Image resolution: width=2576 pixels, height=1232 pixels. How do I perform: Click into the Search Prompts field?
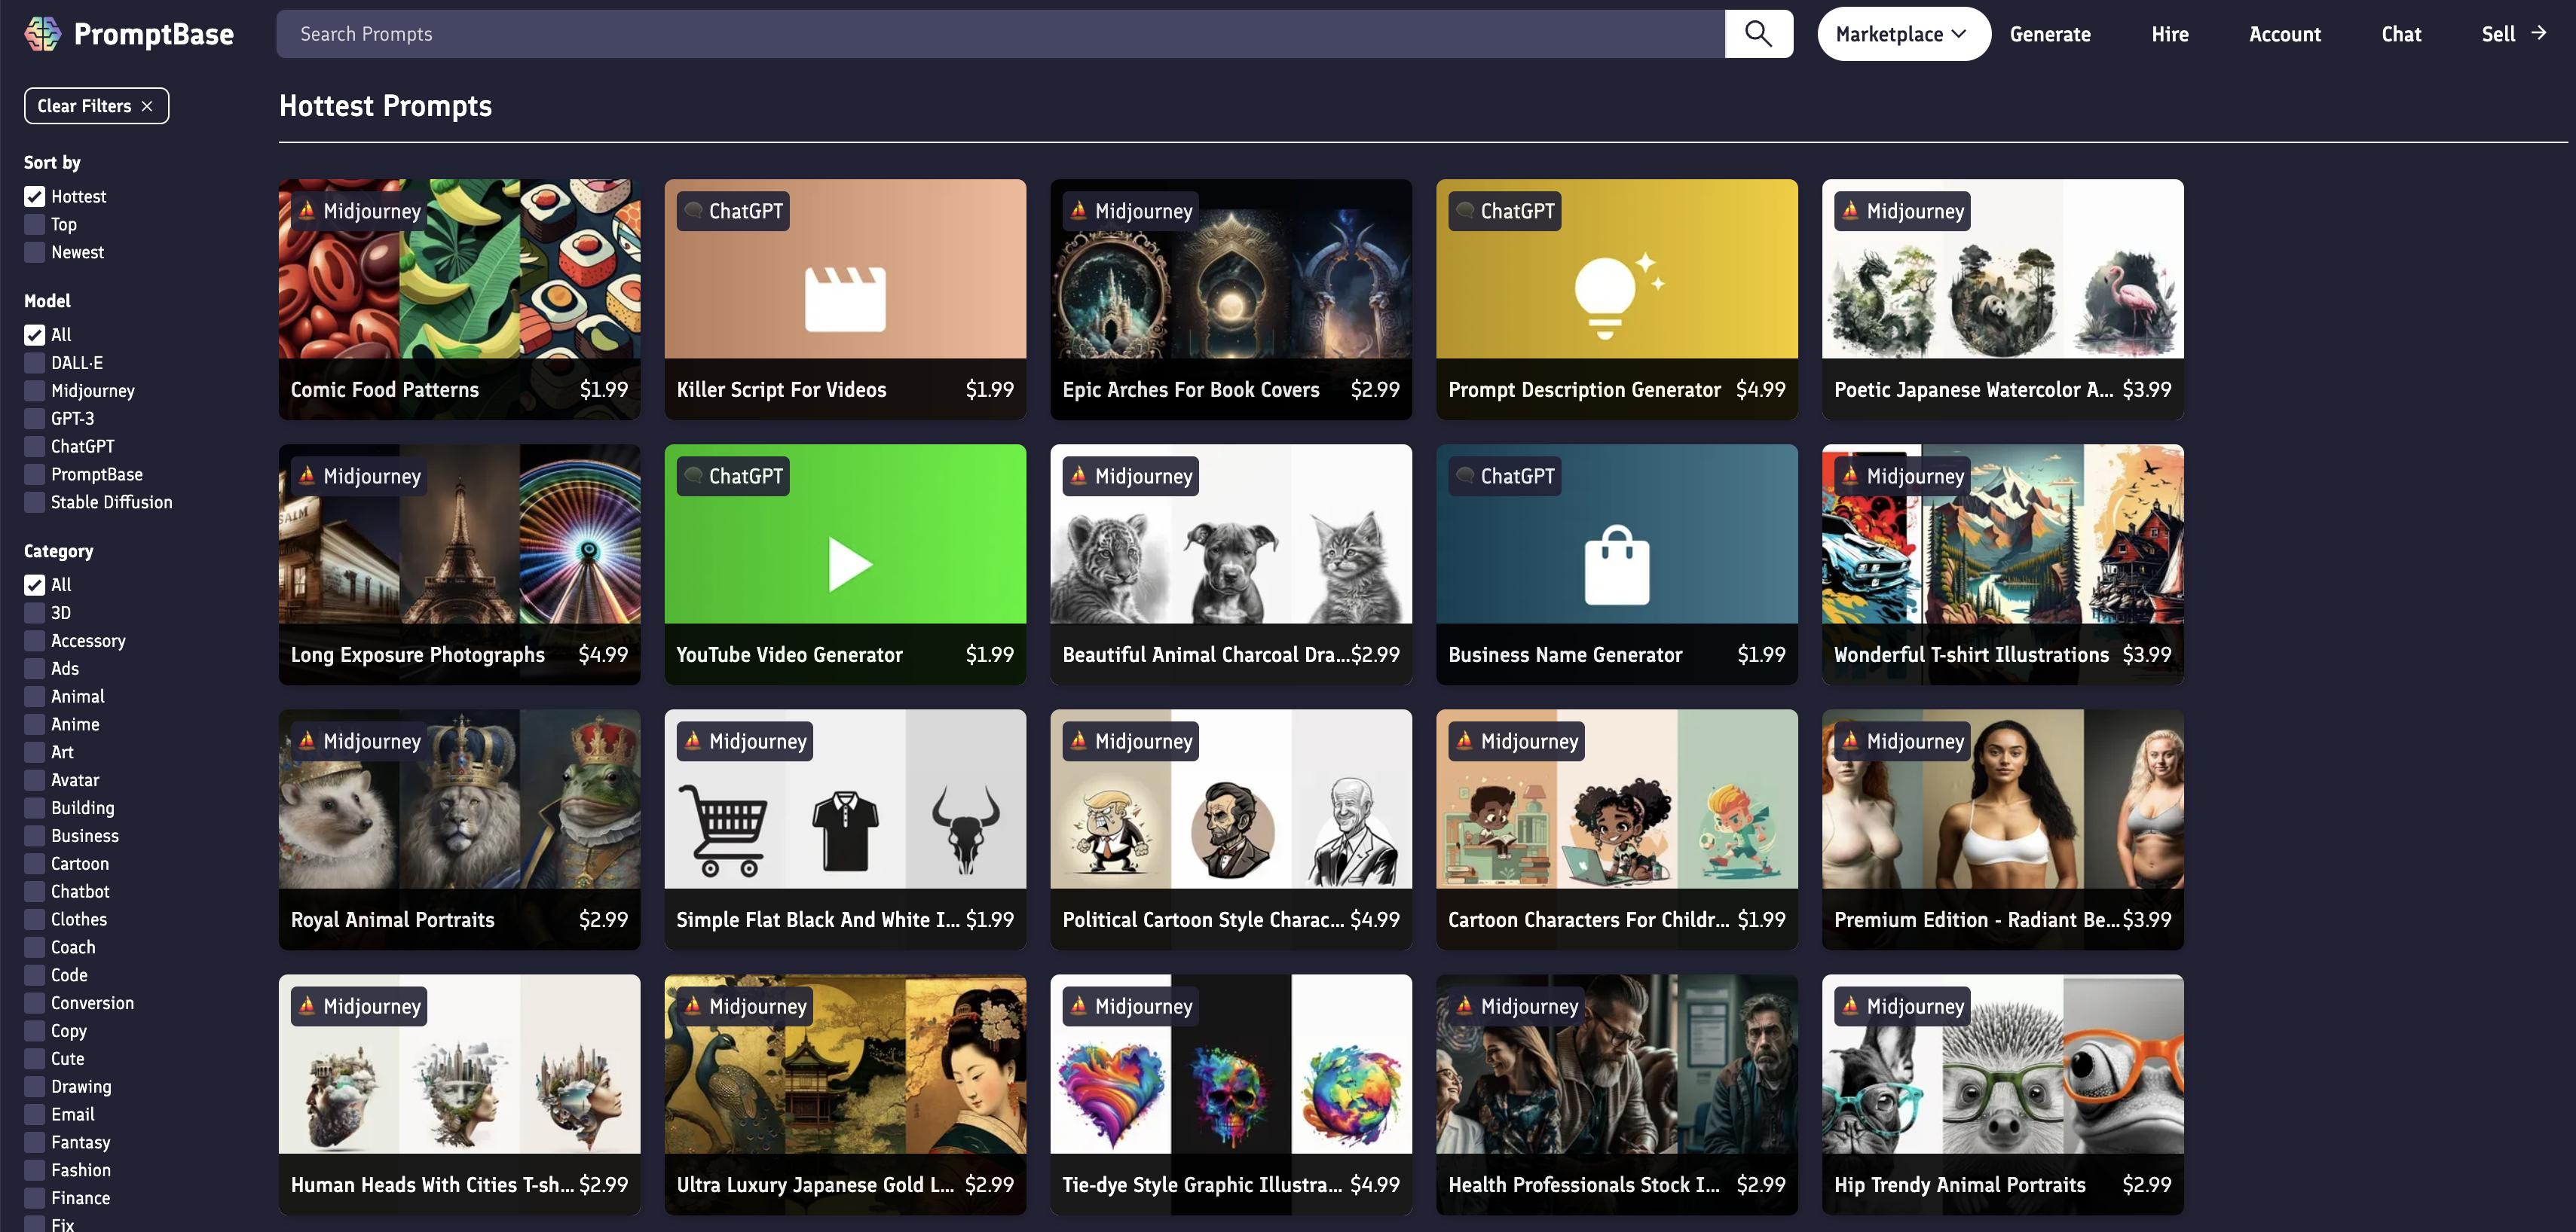[x=1000, y=34]
